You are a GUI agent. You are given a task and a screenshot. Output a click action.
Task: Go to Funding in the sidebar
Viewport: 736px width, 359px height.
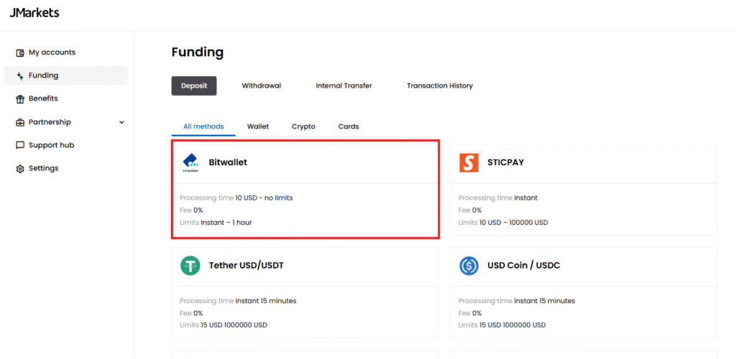click(43, 75)
